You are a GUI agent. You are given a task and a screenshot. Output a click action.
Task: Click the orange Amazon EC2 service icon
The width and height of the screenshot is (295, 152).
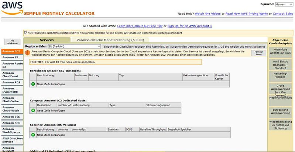[x=28, y=53]
